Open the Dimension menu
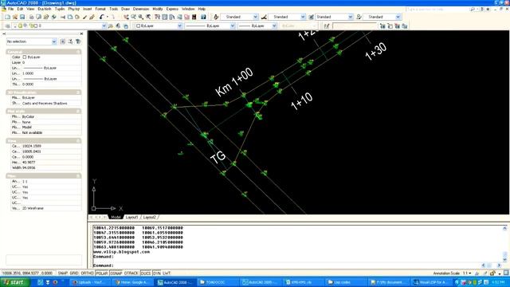This screenshot has width=510, height=287. 141,9
